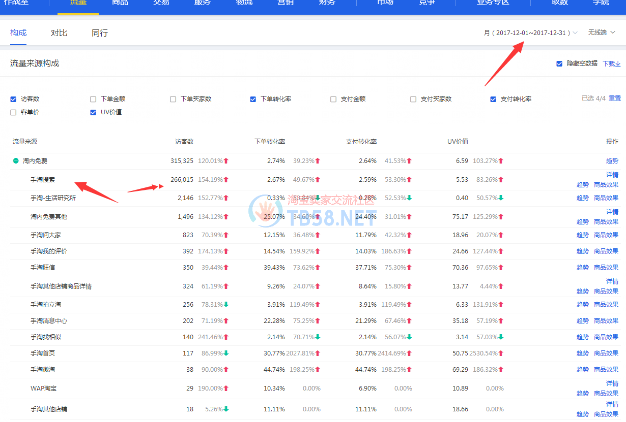Uncheck the 下单转化率 metric checkbox

pyautogui.click(x=253, y=99)
